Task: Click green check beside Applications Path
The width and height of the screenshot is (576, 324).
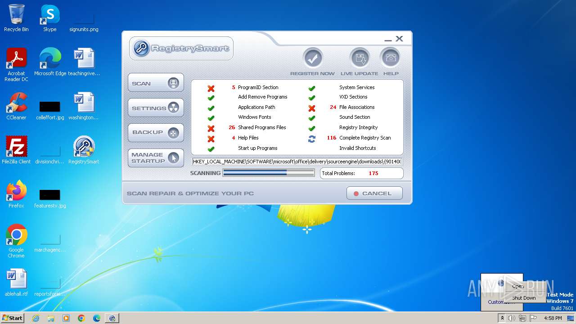Action: 211,108
